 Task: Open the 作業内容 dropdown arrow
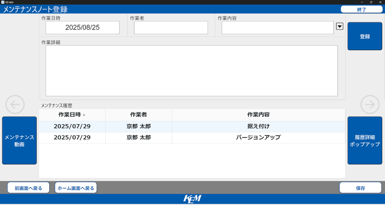[x=340, y=26]
